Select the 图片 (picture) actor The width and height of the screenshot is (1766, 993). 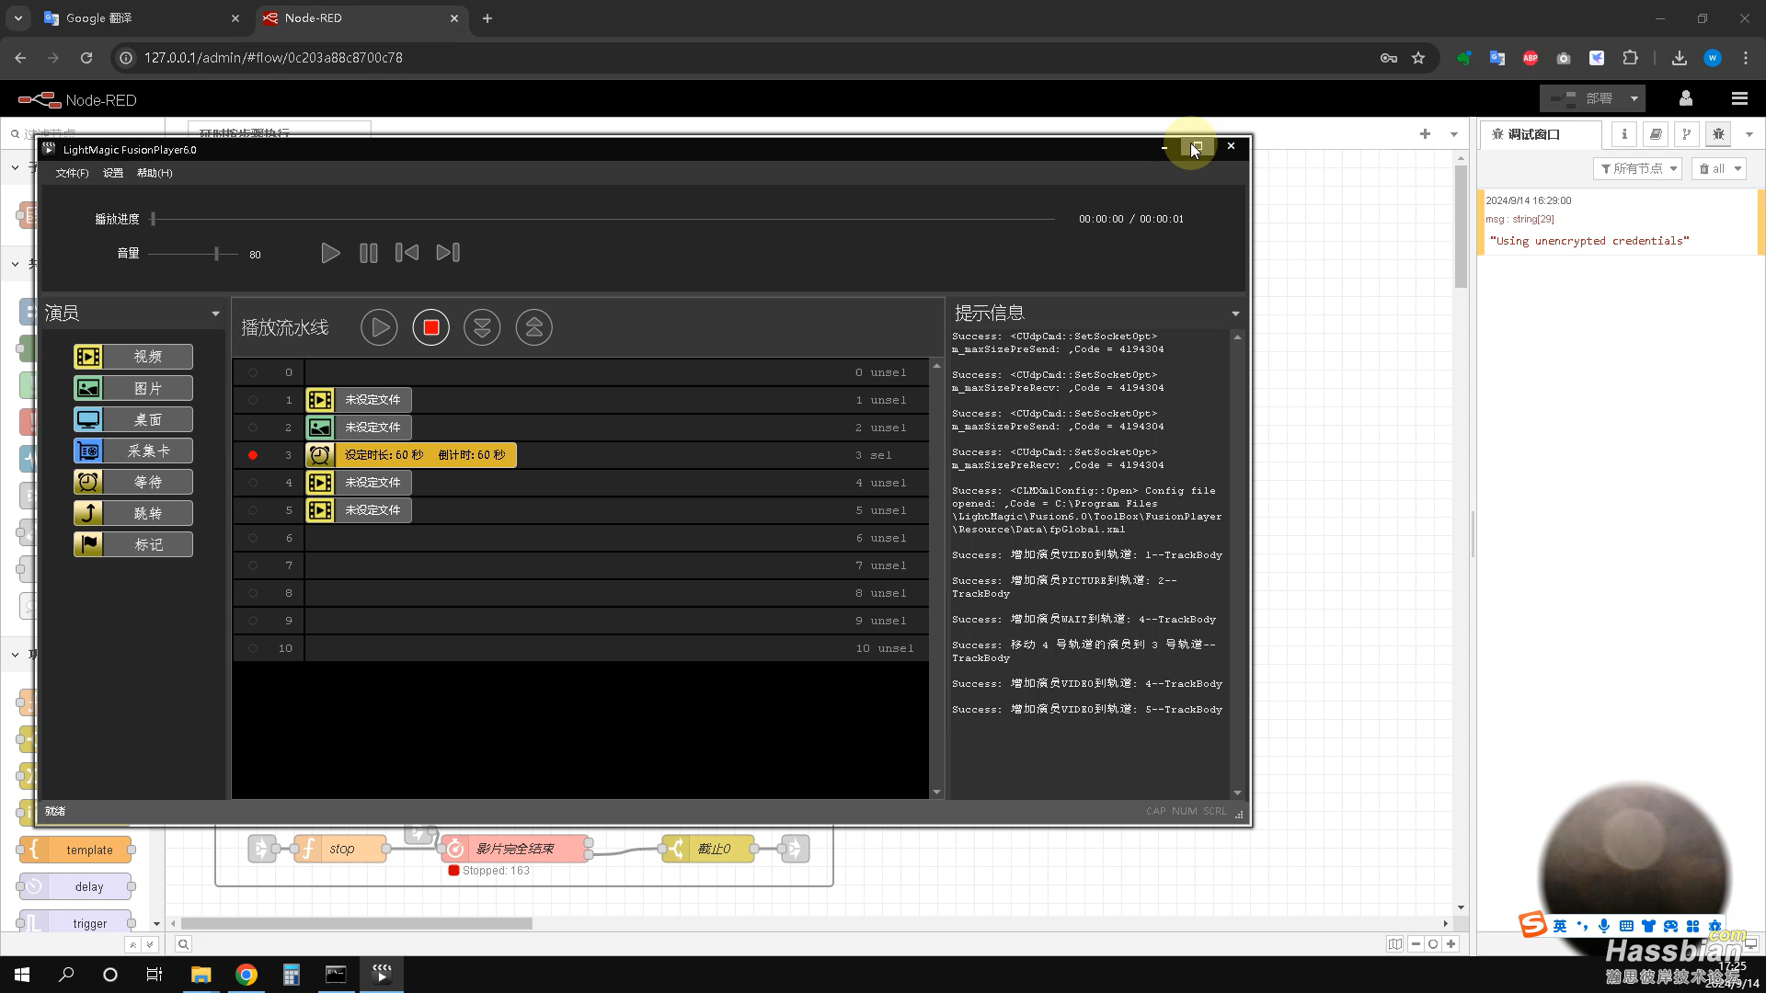coord(133,388)
